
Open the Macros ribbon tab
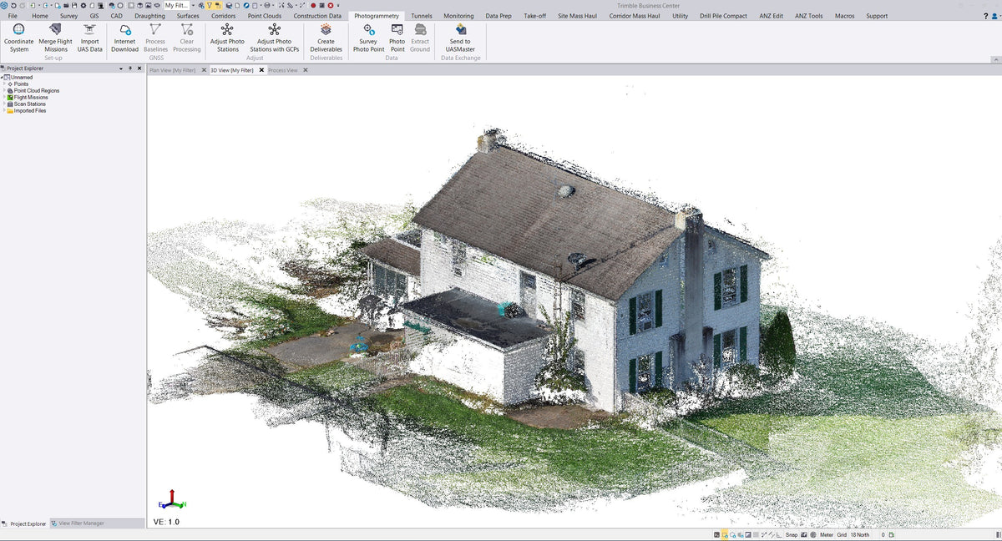click(x=844, y=16)
